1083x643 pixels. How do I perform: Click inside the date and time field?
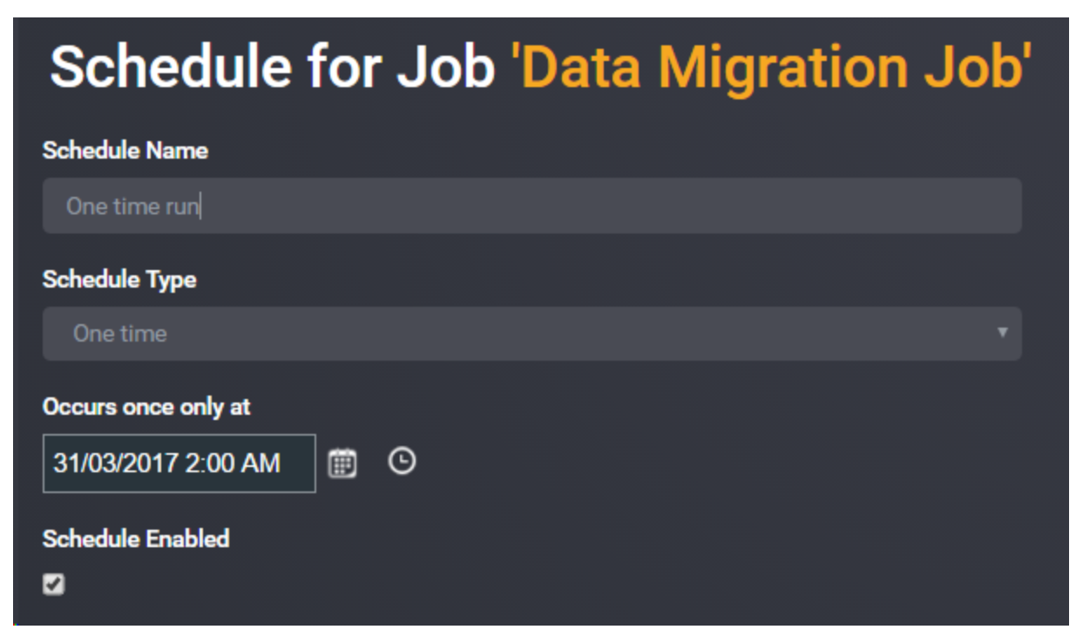179,464
